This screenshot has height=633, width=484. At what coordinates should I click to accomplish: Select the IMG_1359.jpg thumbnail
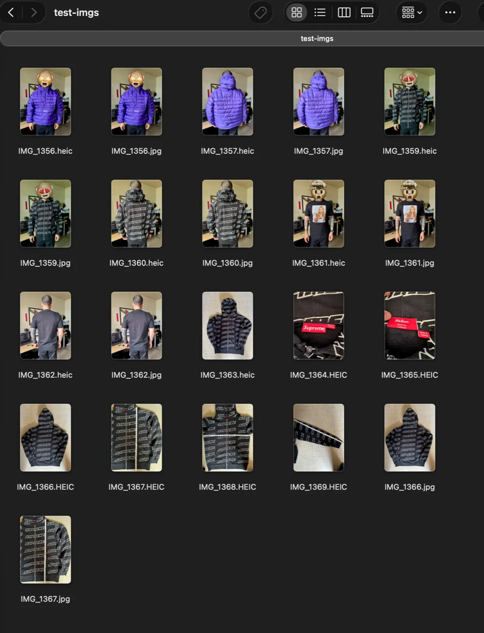[45, 214]
